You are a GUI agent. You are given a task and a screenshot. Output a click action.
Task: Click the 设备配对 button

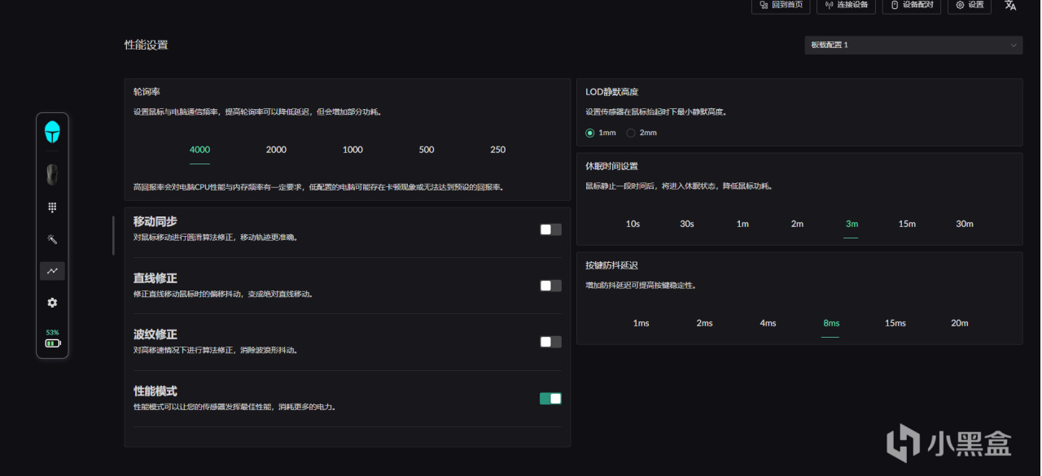912,5
